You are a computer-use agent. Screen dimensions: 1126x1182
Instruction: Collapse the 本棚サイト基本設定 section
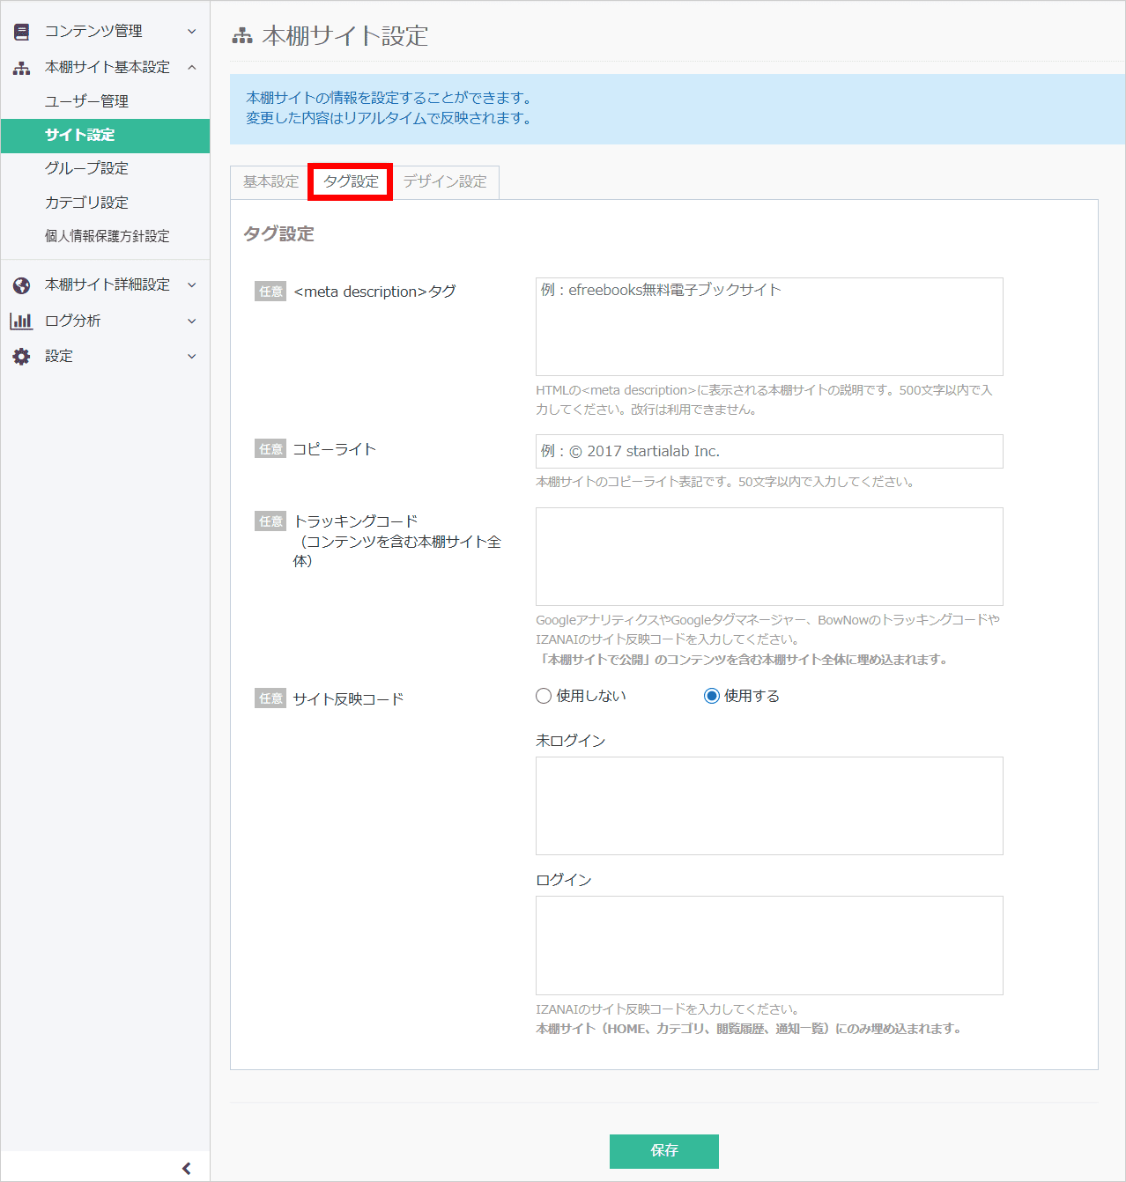(192, 67)
